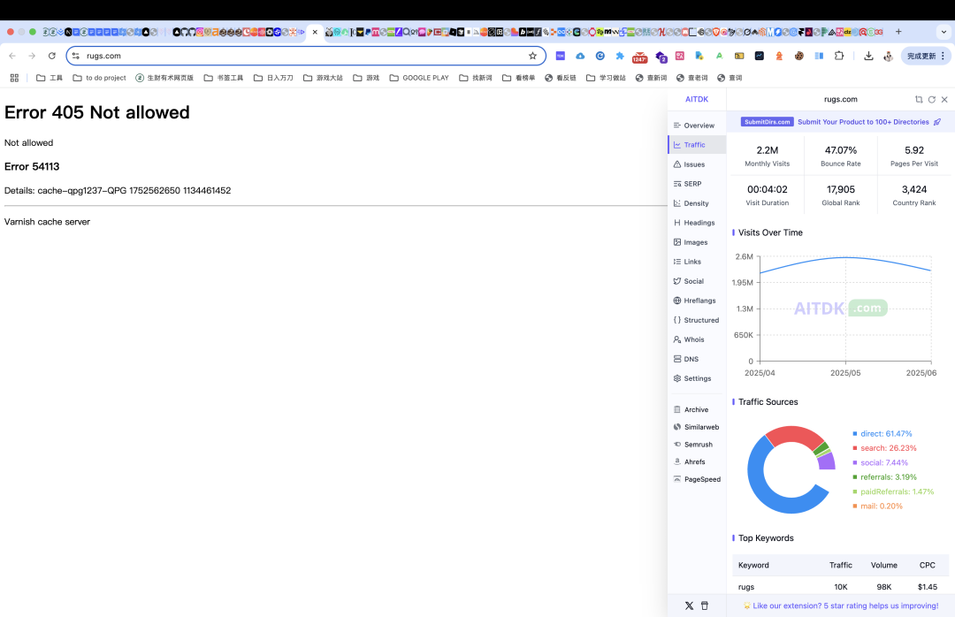The image size is (955, 617).
Task: Bookmark this page with the star icon
Action: pyautogui.click(x=533, y=56)
